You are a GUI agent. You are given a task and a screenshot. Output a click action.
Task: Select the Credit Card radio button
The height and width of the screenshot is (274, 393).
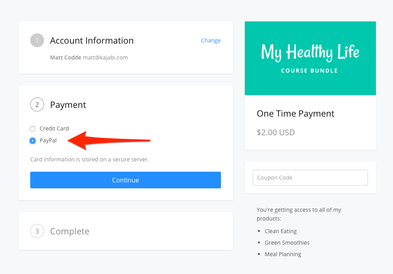click(x=33, y=129)
